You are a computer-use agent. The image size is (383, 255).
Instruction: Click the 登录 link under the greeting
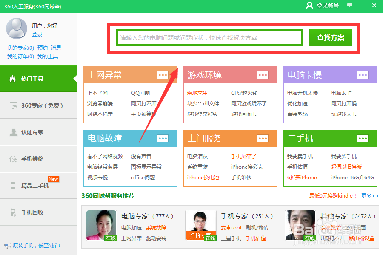click(37, 34)
